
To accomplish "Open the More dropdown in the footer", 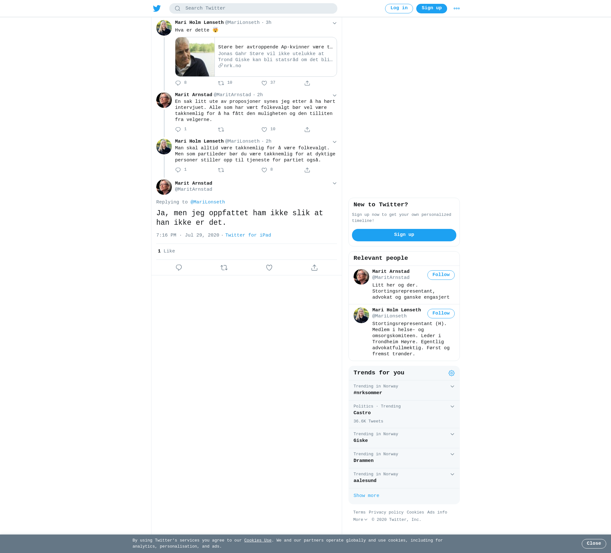I will pos(360,520).
